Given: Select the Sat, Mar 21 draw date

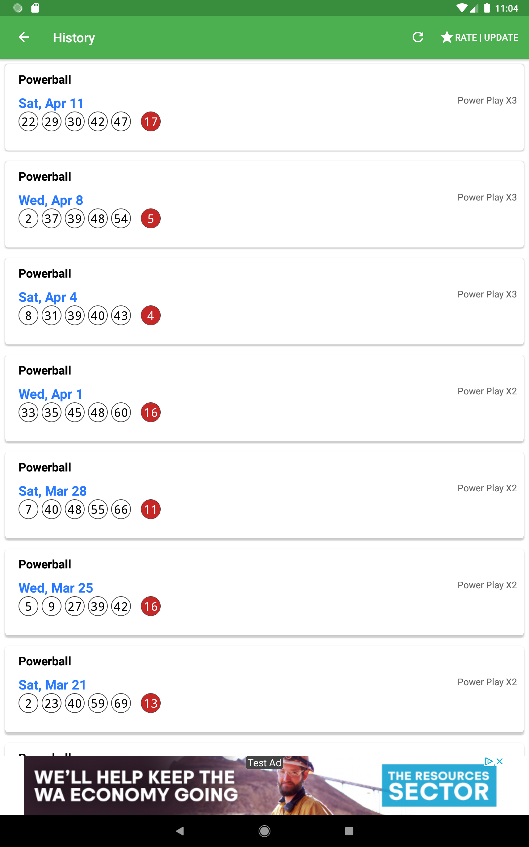Looking at the screenshot, I should (52, 685).
